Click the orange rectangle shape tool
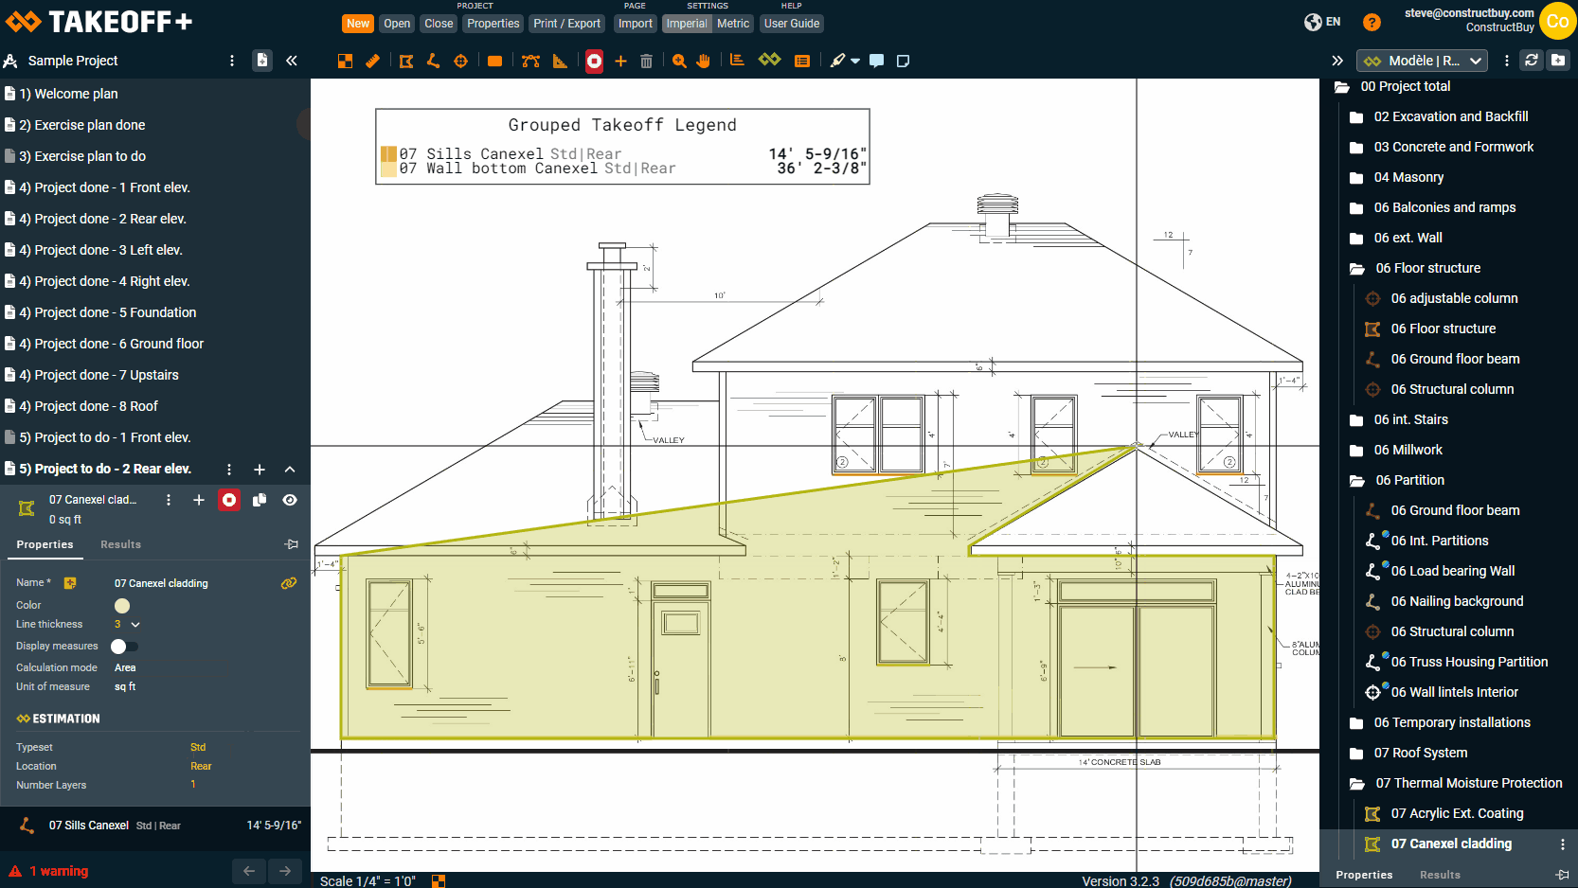The height and width of the screenshot is (888, 1578). tap(494, 61)
